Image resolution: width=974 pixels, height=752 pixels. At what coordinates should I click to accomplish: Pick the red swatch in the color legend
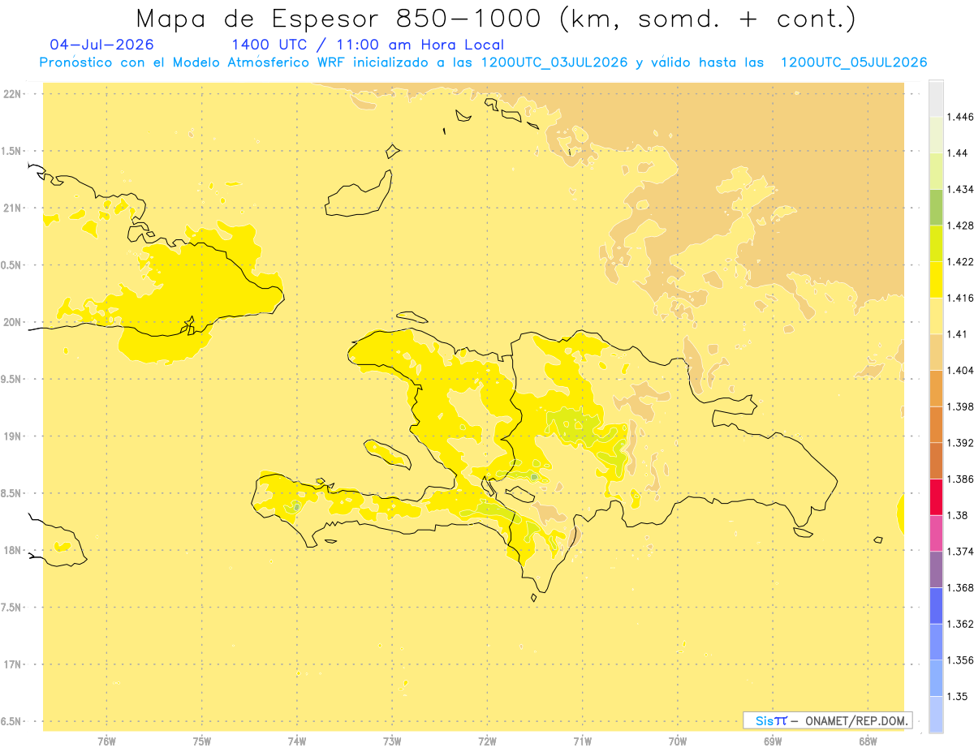(936, 496)
